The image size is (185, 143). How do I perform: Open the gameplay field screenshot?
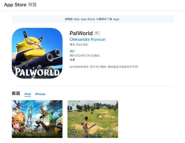(x=93, y=119)
